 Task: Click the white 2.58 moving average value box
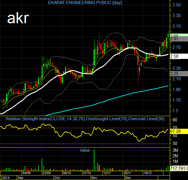pyautogui.click(x=179, y=56)
